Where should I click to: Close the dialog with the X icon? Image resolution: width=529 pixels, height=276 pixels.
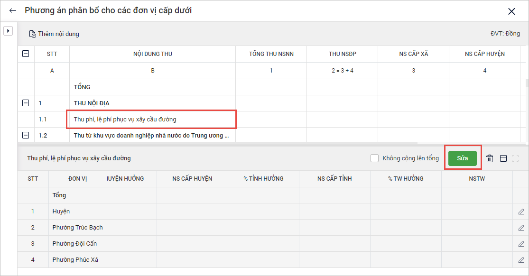[x=511, y=11]
